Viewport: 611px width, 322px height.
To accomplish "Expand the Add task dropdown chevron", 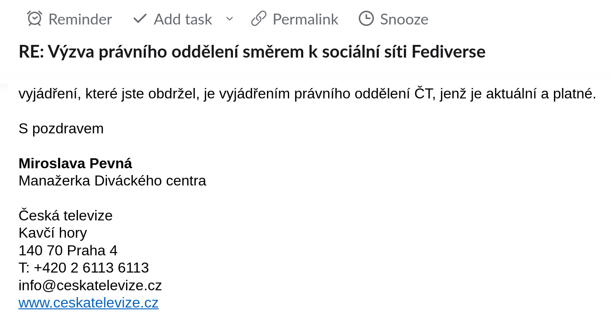I will [229, 19].
